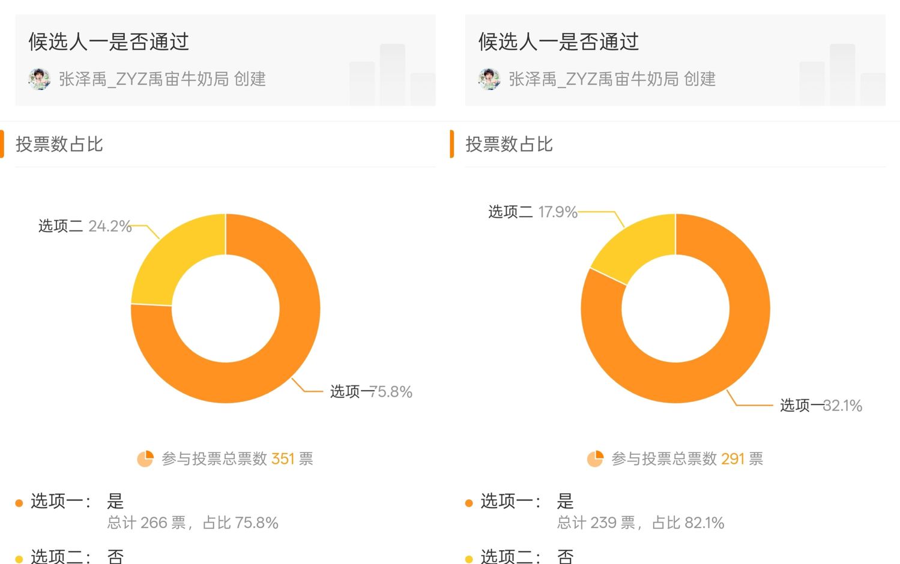Click pie icon beside 291 total votes

point(595,459)
